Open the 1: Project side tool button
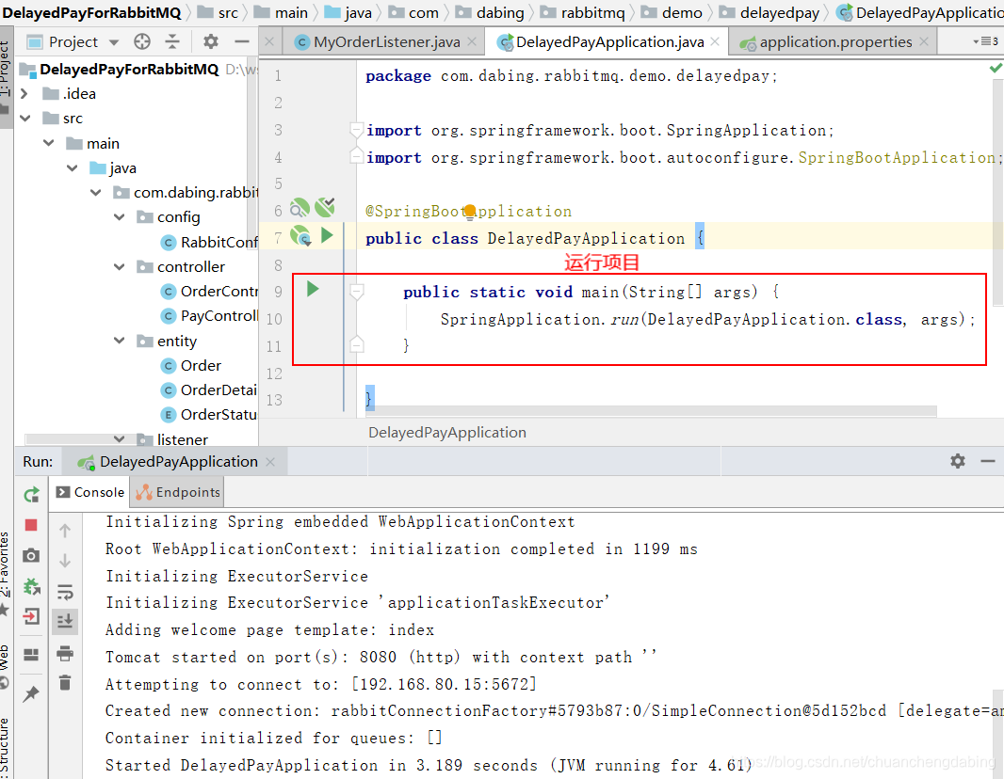Screen dimensions: 1004x779 (5, 75)
